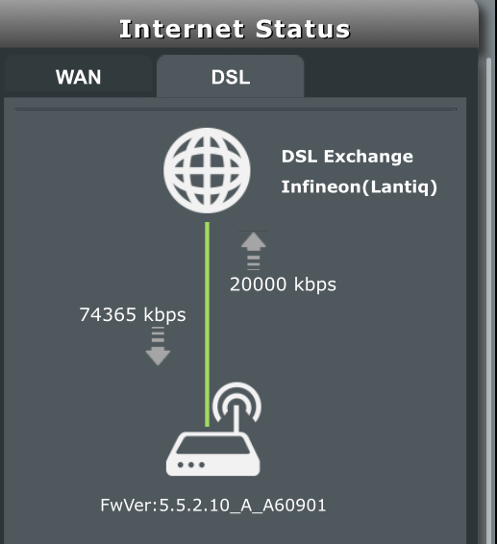
Task: Click the horizontal divider below tabs
Action: pos(236,109)
